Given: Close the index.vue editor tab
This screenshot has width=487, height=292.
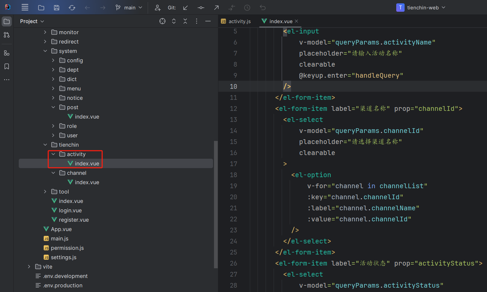Looking at the screenshot, I should [296, 21].
